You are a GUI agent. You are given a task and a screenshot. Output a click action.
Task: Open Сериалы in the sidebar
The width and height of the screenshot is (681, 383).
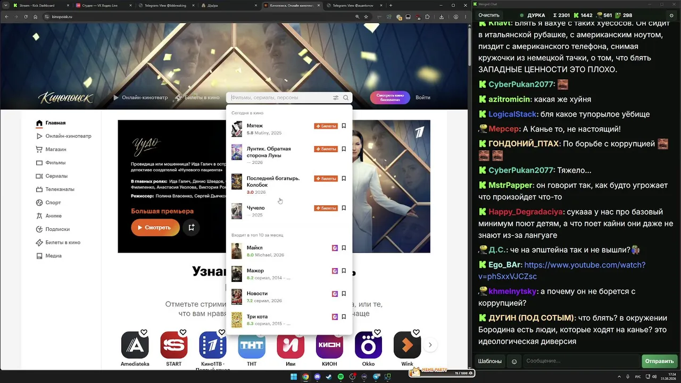point(52,176)
